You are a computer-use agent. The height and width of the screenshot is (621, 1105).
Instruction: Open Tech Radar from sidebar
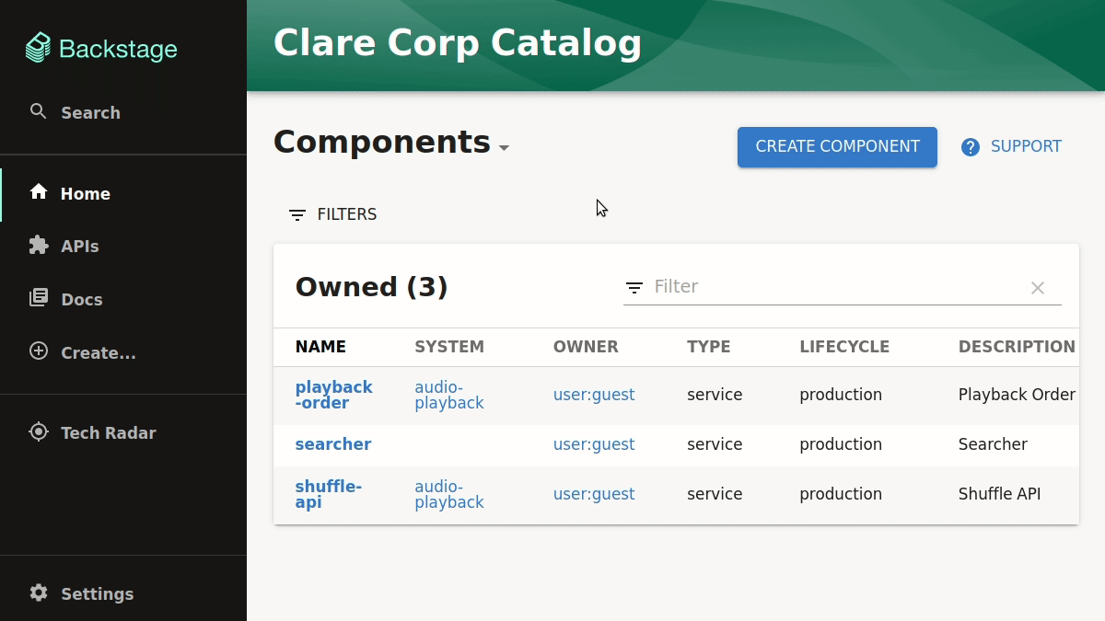pos(123,432)
